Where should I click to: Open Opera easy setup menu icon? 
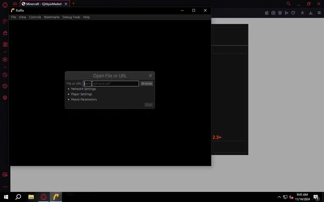click(x=319, y=13)
